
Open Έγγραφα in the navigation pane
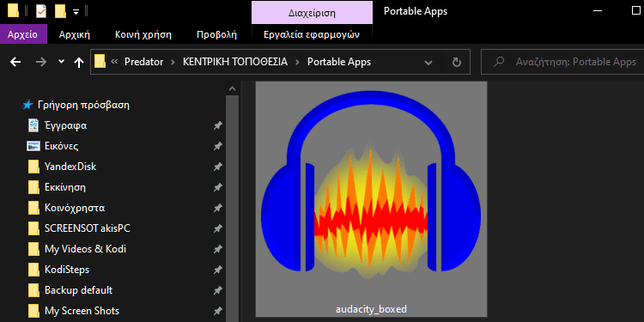tap(65, 125)
